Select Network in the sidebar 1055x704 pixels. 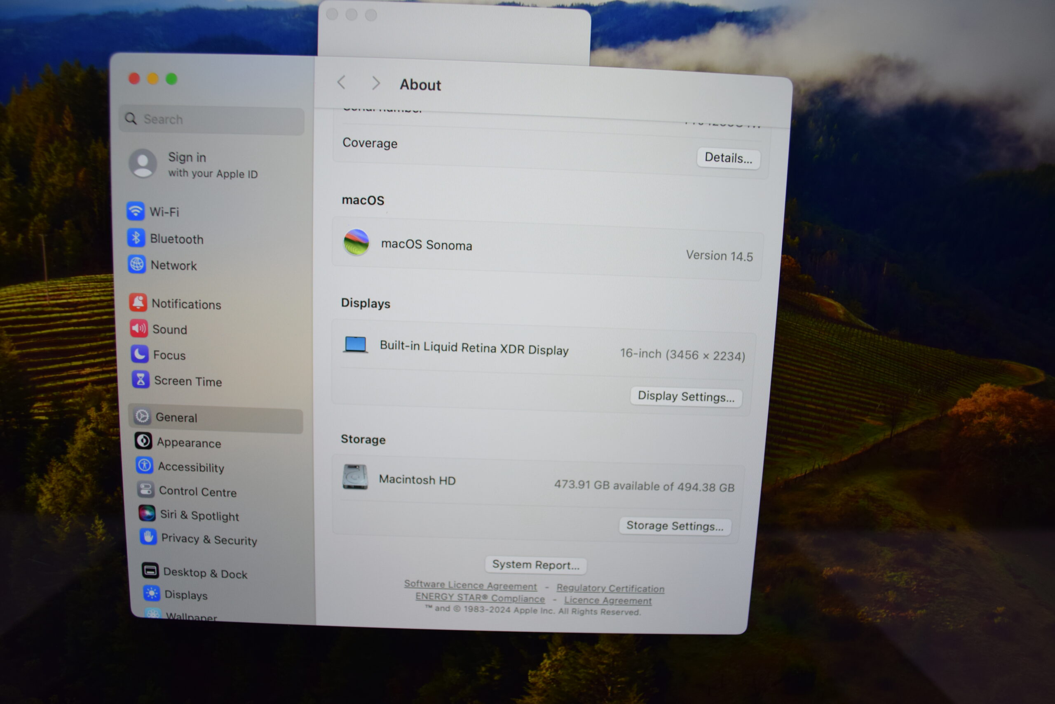[173, 265]
